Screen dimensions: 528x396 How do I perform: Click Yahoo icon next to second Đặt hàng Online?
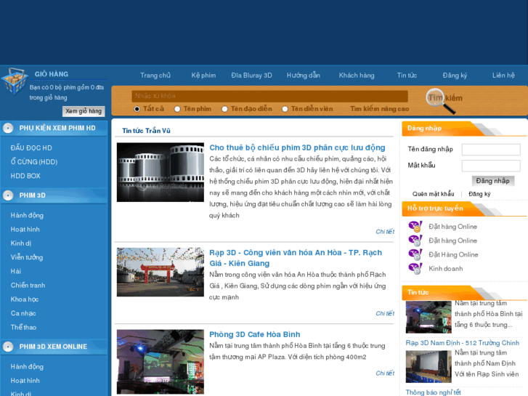415,241
